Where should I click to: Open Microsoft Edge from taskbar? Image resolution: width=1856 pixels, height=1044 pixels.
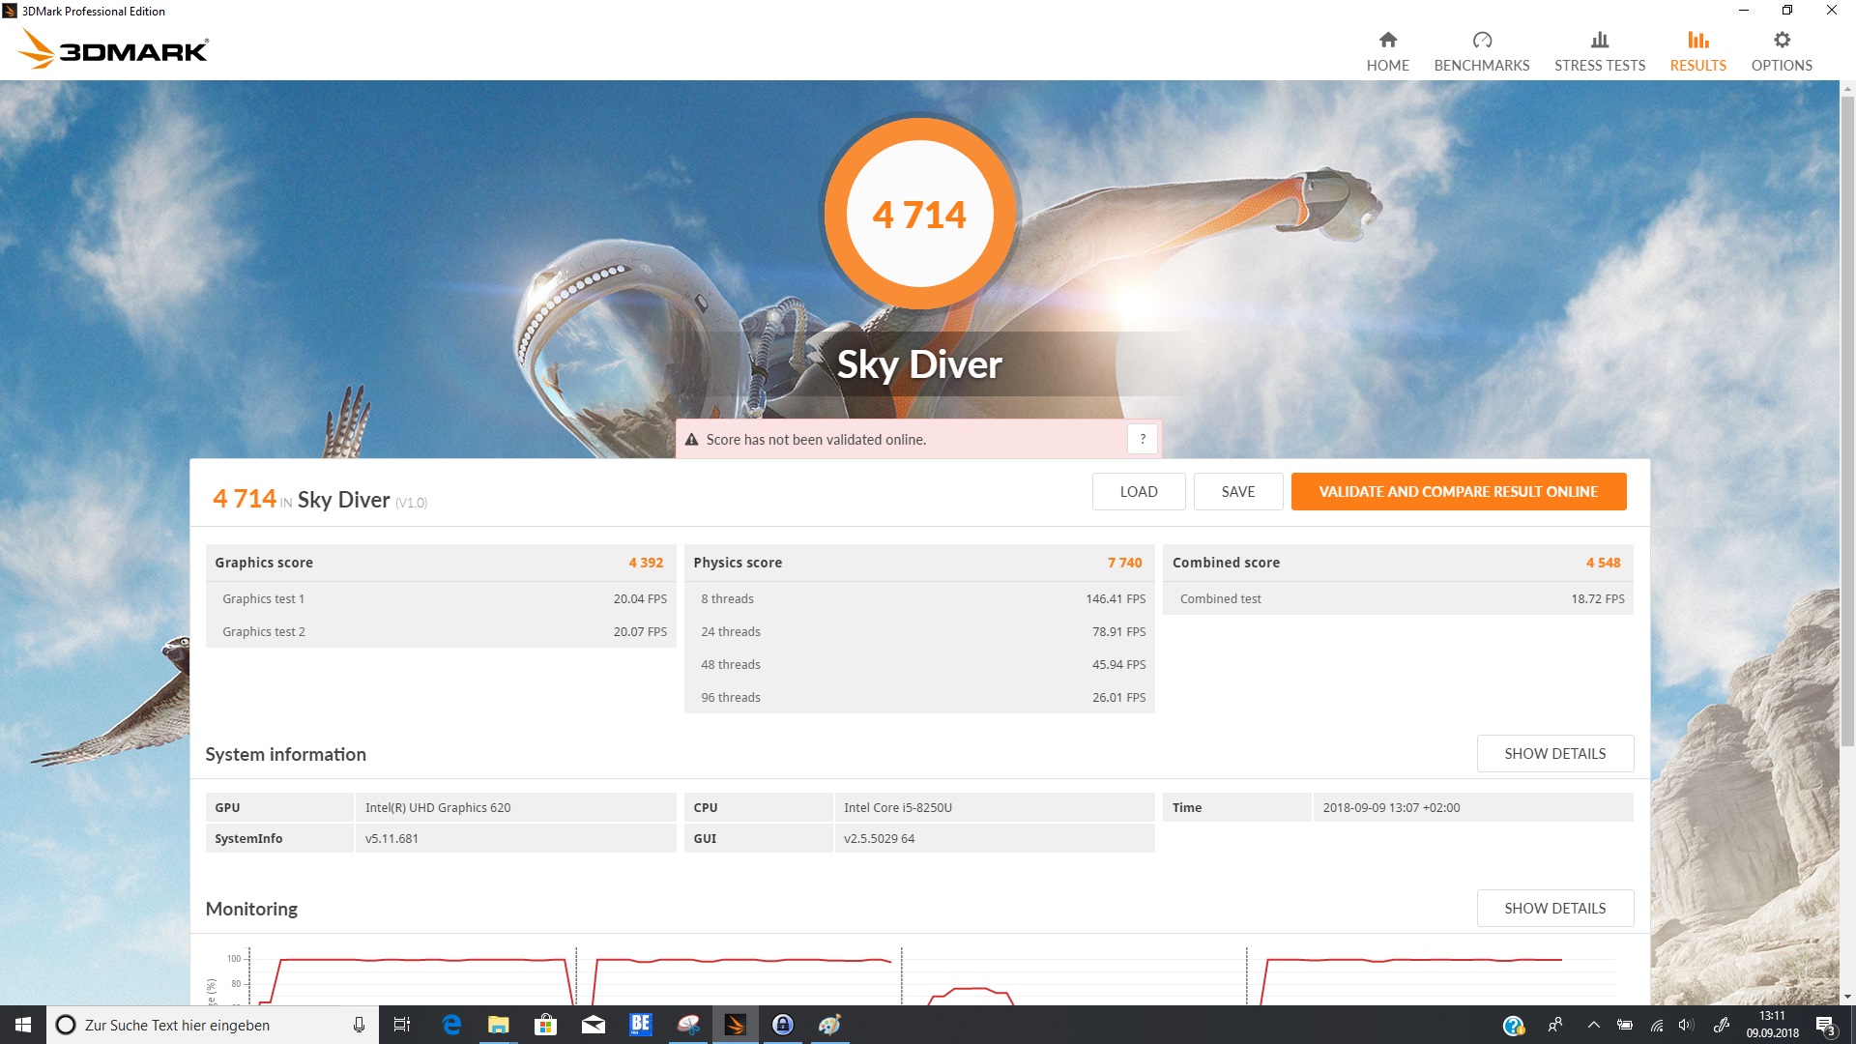point(451,1025)
